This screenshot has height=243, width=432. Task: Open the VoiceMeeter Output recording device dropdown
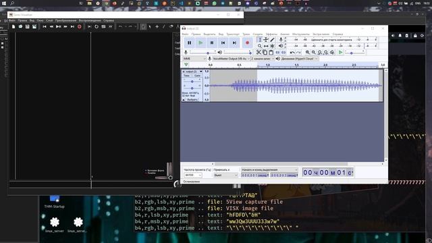231,59
